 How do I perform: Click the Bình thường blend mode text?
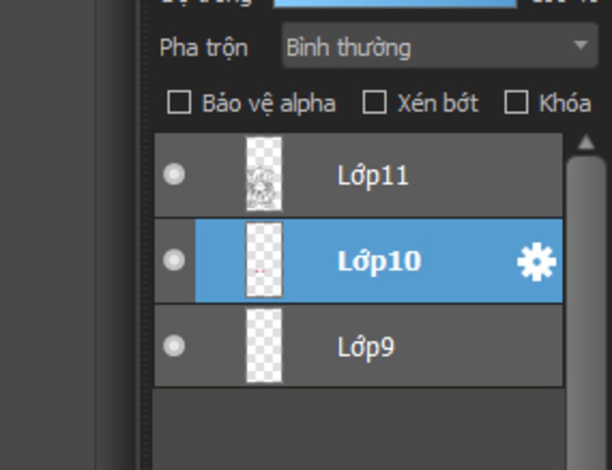348,48
